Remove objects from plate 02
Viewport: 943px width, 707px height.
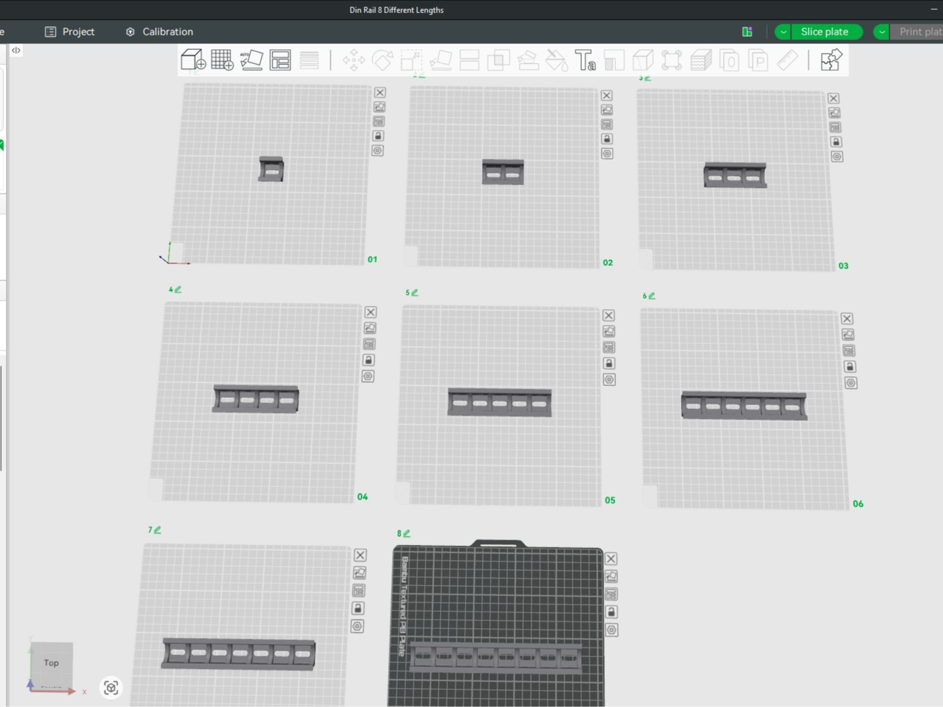pyautogui.click(x=607, y=96)
